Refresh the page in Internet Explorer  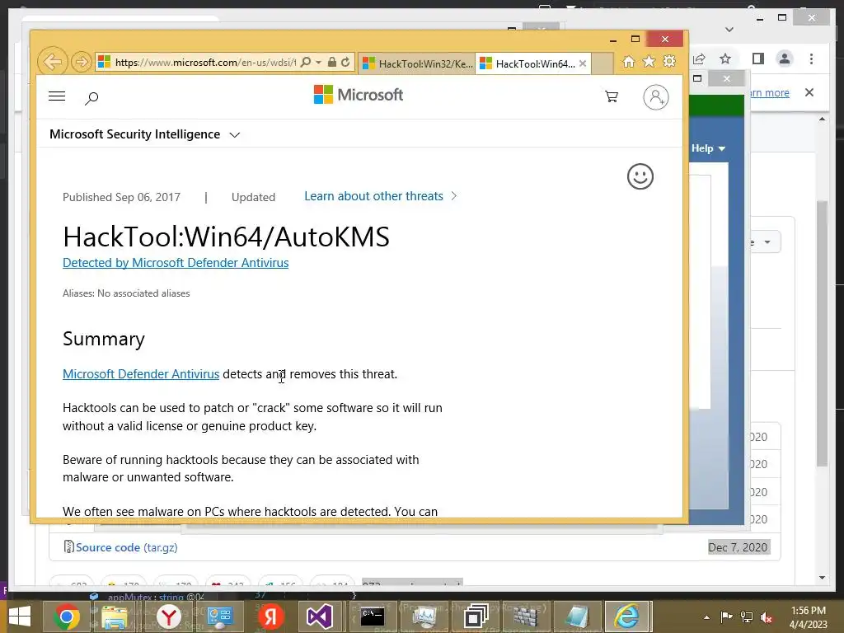tap(345, 62)
